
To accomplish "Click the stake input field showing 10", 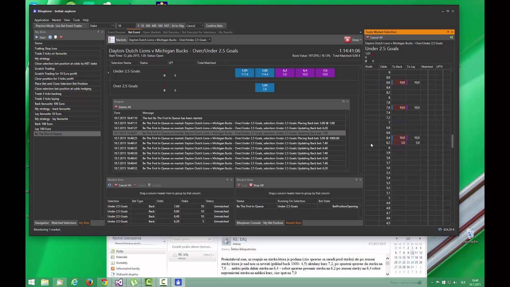I will [126, 26].
